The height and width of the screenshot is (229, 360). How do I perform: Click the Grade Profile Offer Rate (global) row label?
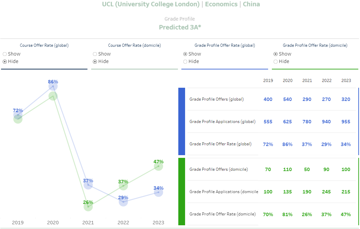[220, 144]
